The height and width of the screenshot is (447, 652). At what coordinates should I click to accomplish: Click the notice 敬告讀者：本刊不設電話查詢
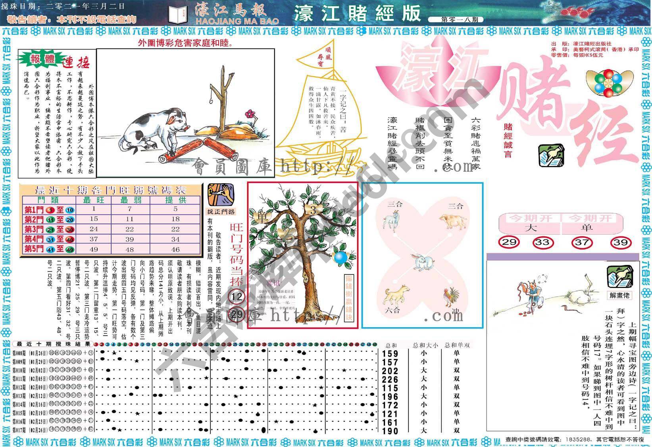[72, 19]
